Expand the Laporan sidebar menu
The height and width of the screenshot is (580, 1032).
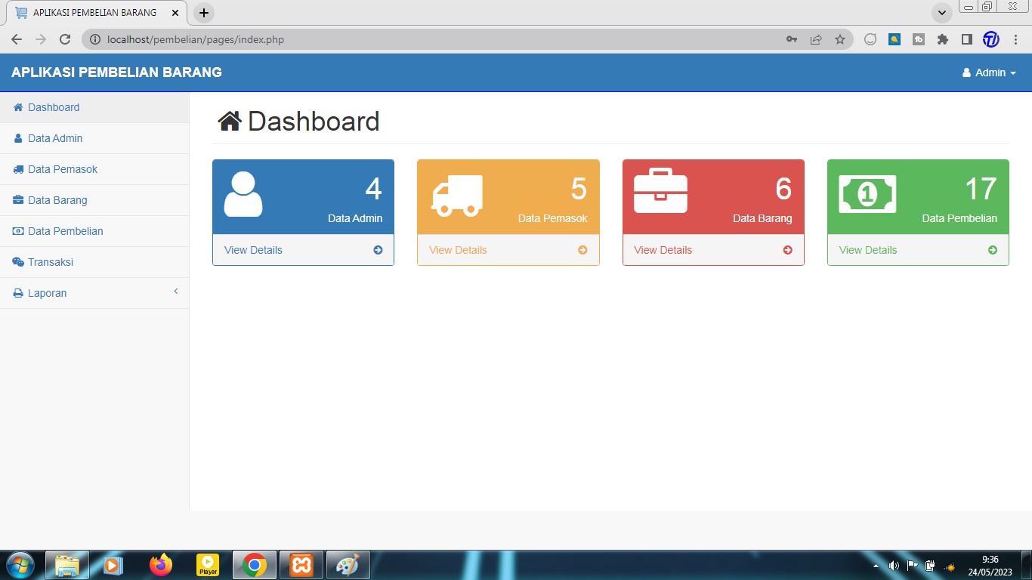pos(94,293)
